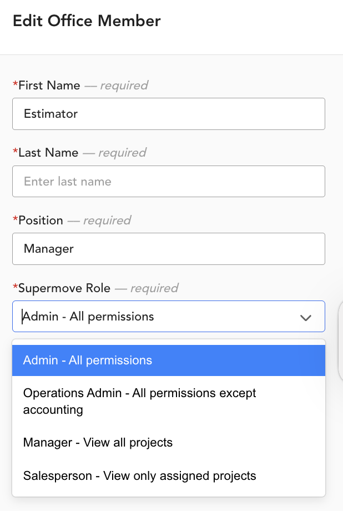Click the Supermove Role label
343x511 pixels.
pyautogui.click(x=64, y=288)
